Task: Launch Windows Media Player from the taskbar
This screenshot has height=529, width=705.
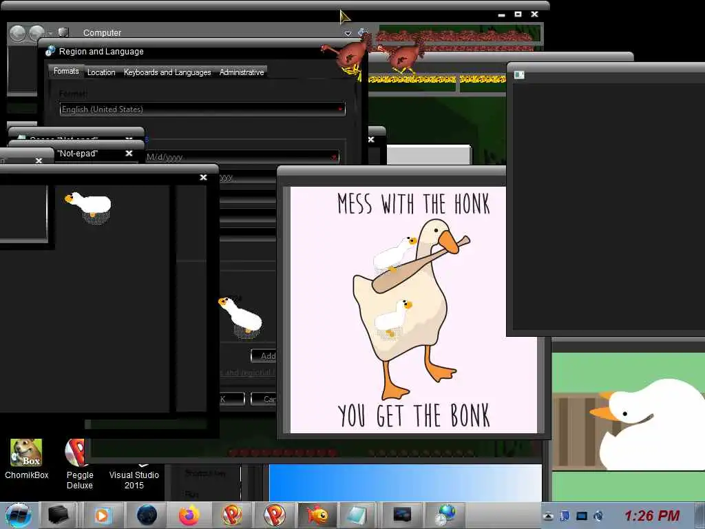Action: (103, 515)
